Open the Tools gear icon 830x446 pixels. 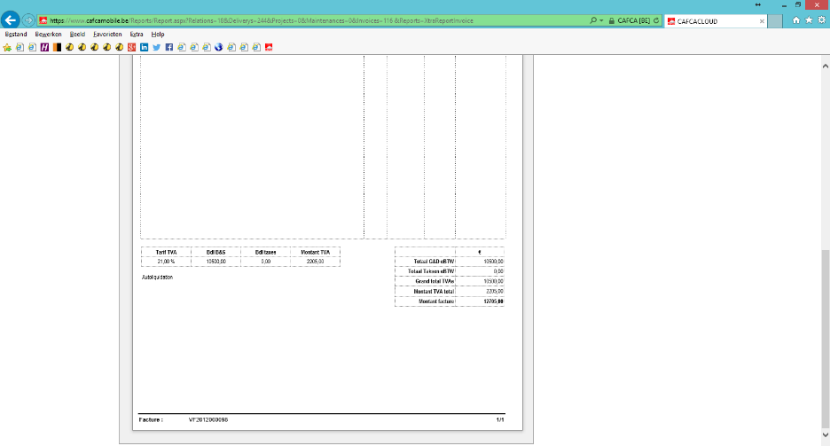tap(821, 20)
